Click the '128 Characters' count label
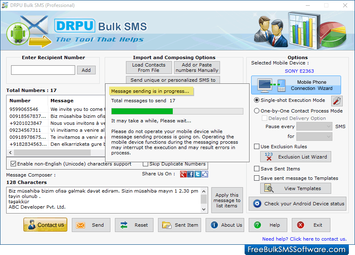The height and width of the screenshot is (255, 355). (x=27, y=182)
